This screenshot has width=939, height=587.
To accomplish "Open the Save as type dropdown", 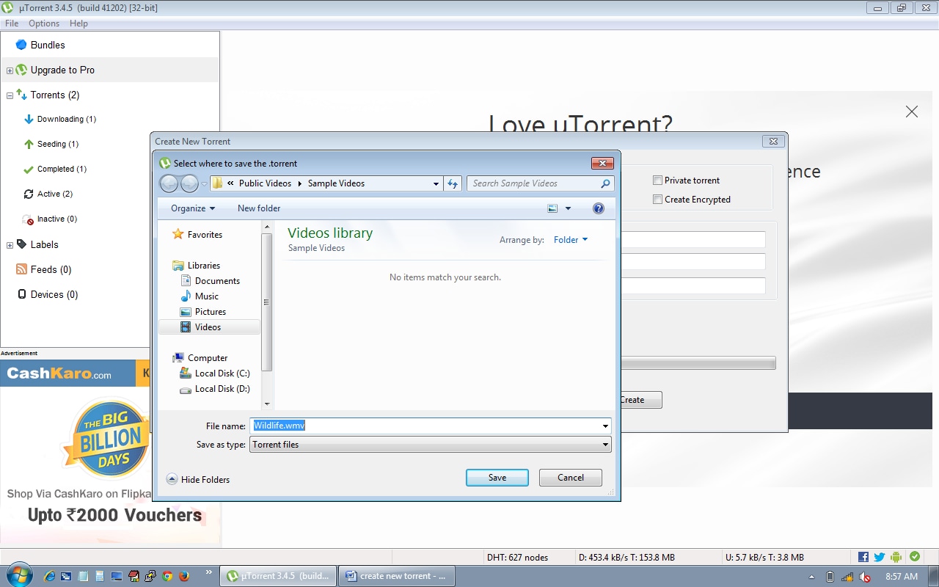I will click(x=605, y=445).
